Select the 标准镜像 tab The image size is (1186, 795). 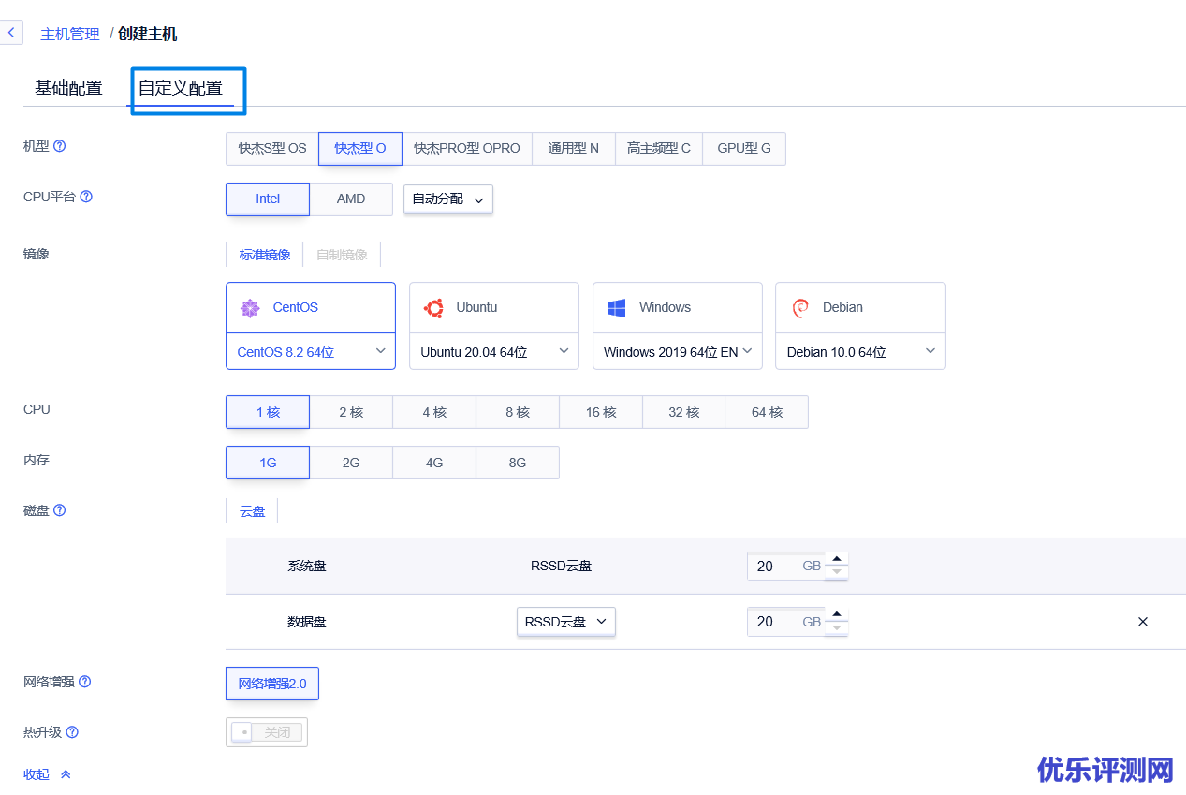pos(264,255)
